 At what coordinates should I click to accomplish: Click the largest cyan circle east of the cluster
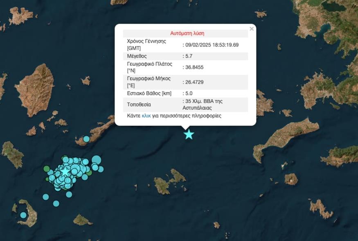tap(96, 160)
